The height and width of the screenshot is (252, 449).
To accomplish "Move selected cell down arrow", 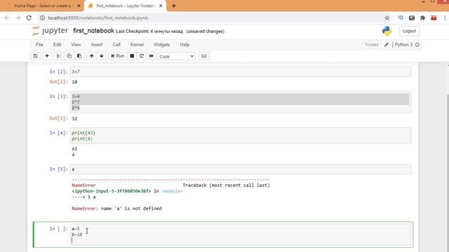I will [101, 56].
